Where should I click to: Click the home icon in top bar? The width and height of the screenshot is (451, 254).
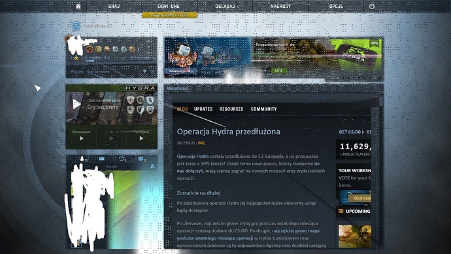78,7
